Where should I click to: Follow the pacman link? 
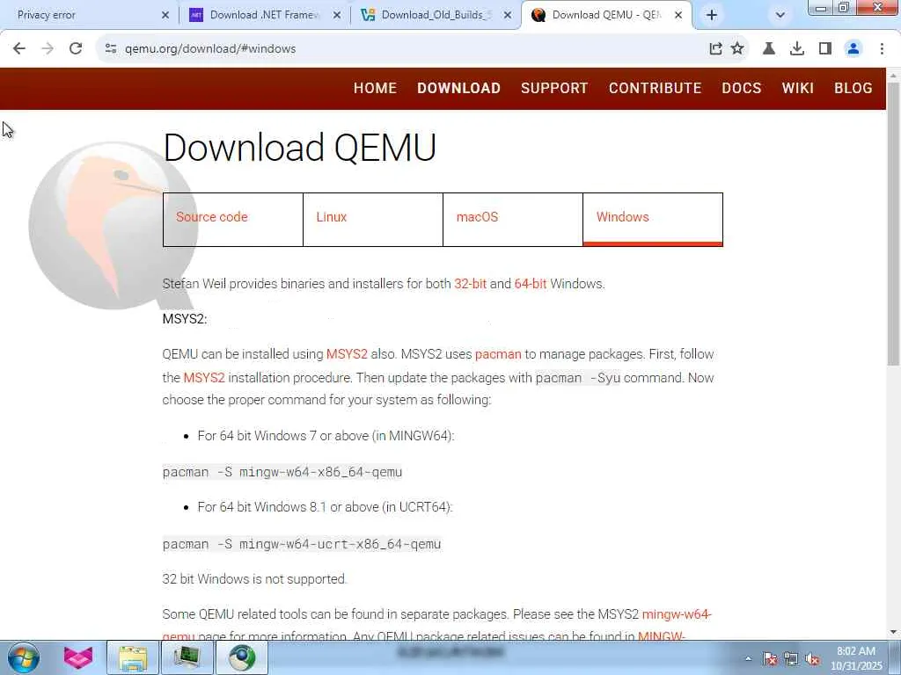click(498, 354)
